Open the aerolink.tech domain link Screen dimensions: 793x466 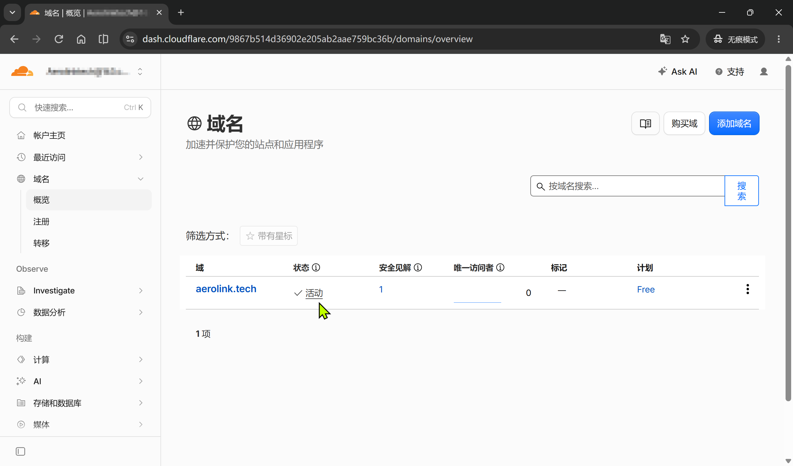[226, 289]
